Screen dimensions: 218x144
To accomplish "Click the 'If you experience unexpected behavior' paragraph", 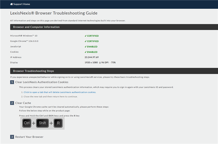I will coord(80,77).
